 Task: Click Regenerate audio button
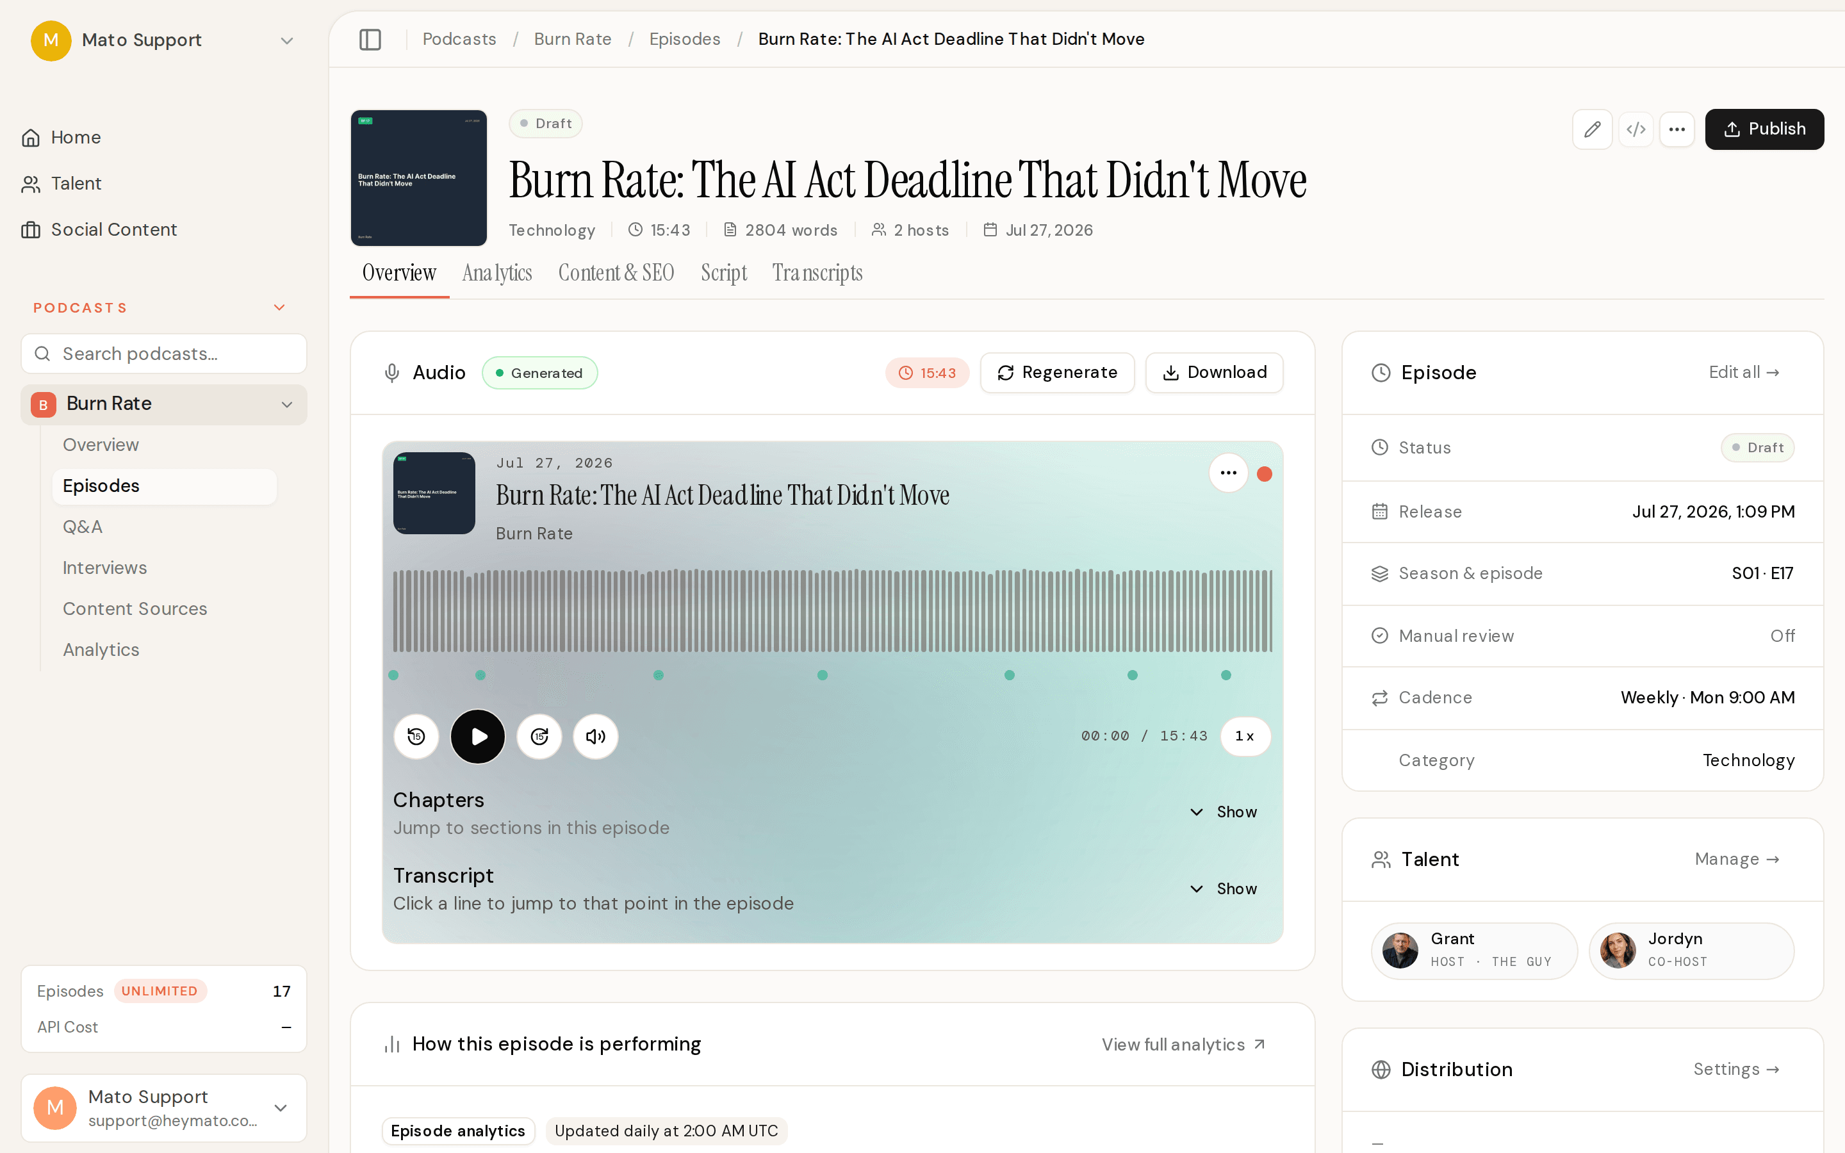coord(1056,373)
